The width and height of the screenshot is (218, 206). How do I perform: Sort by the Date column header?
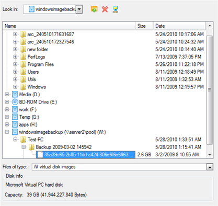(179, 26)
